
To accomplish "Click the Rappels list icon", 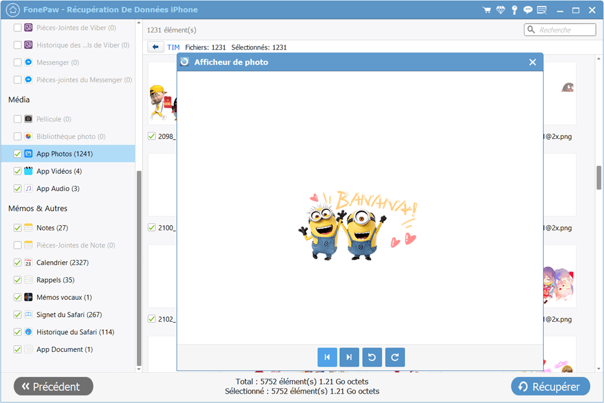I will tap(28, 280).
